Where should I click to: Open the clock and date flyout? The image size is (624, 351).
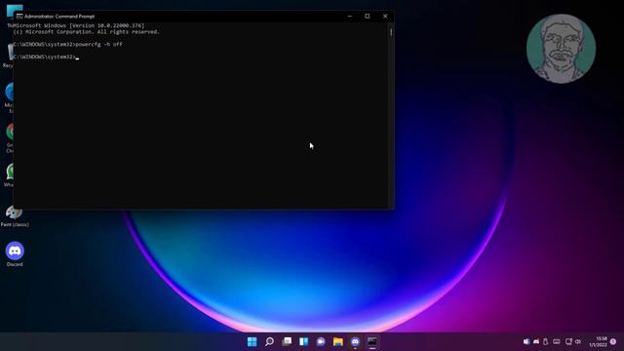[599, 341]
